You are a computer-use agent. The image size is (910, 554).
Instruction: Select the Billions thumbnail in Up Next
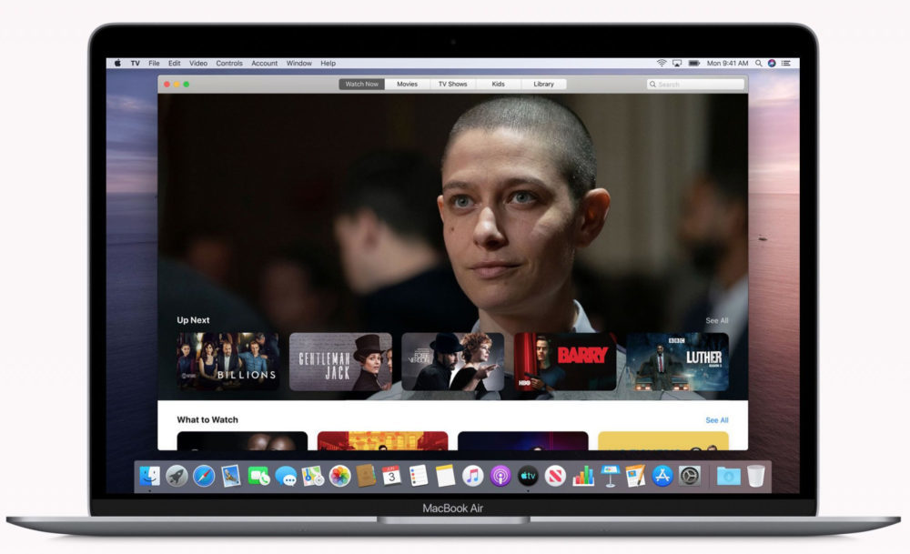(x=227, y=362)
